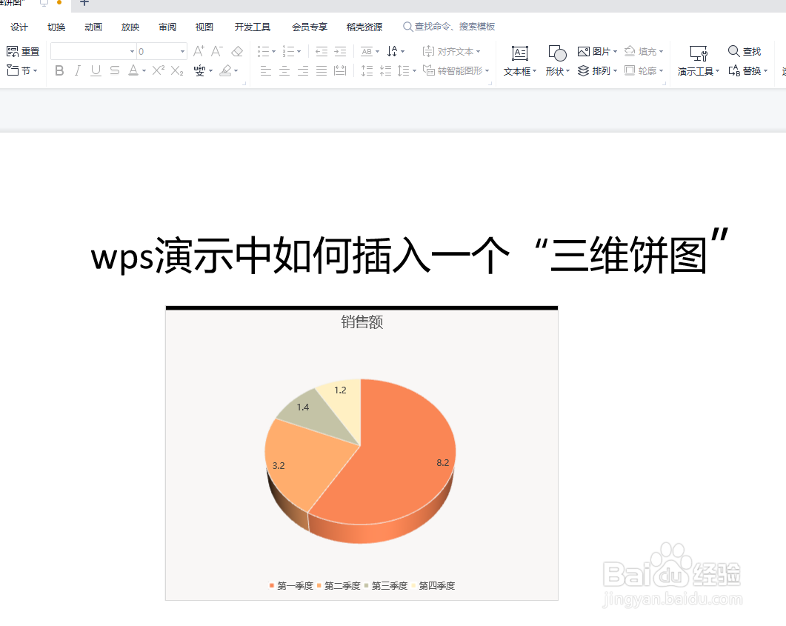Open the 放映 slideshow tab
The image size is (786, 626).
coord(130,27)
